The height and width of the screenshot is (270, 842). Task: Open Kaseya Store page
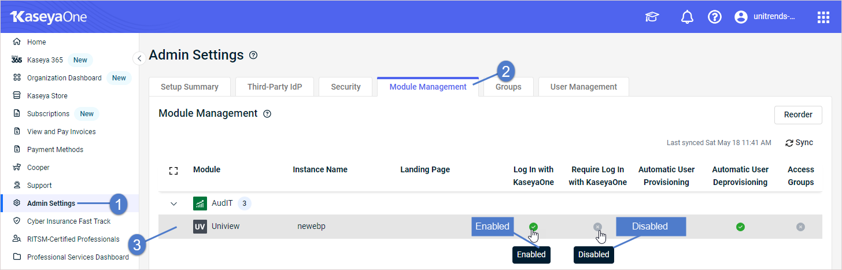[x=47, y=95]
